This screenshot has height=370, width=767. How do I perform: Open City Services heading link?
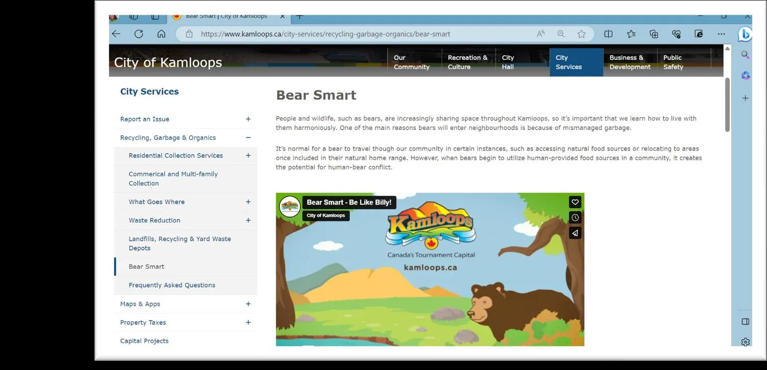(149, 92)
